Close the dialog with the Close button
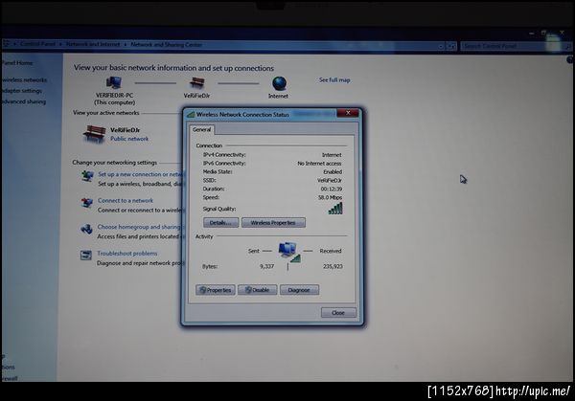This screenshot has height=401, width=575. tap(338, 313)
